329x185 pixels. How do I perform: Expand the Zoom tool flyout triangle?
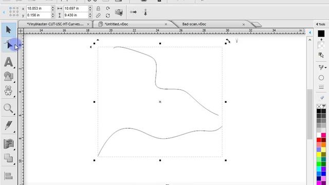pos(14,114)
